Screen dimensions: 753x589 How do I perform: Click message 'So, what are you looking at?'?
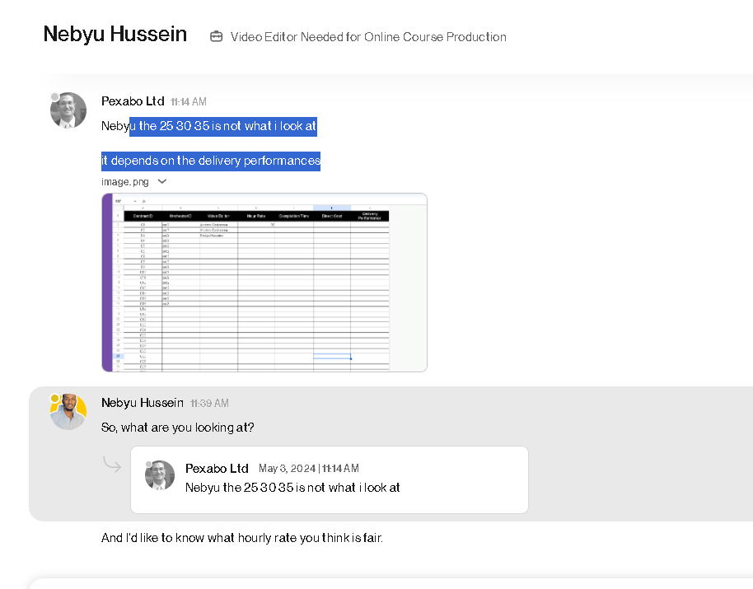(178, 428)
